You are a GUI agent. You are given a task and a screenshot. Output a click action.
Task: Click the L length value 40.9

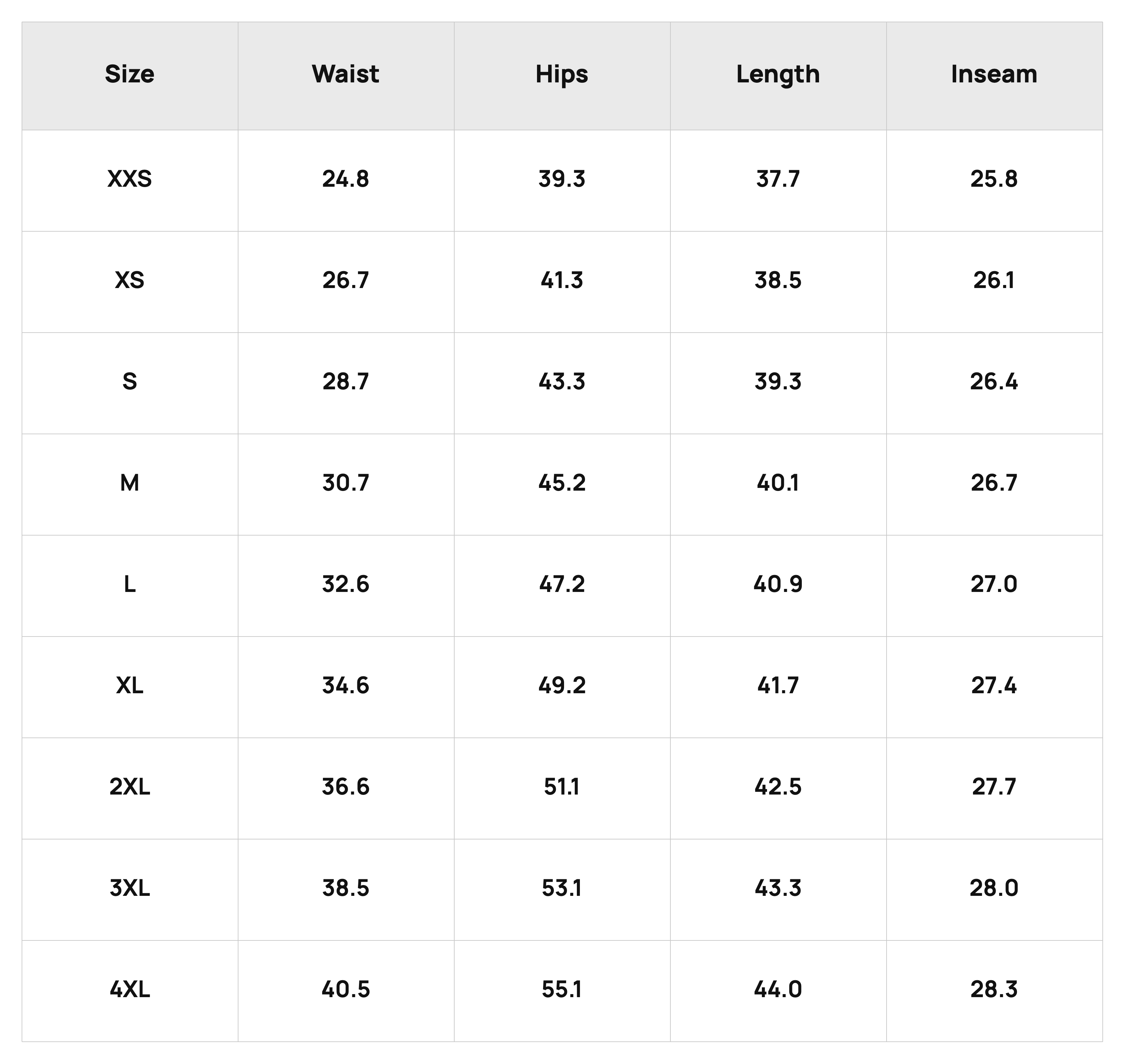778,584
